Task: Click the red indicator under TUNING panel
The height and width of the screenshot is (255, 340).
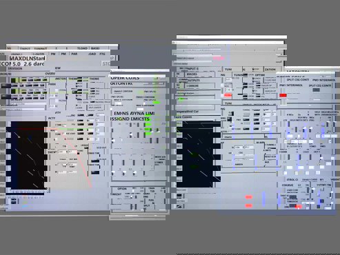Action: (228, 95)
